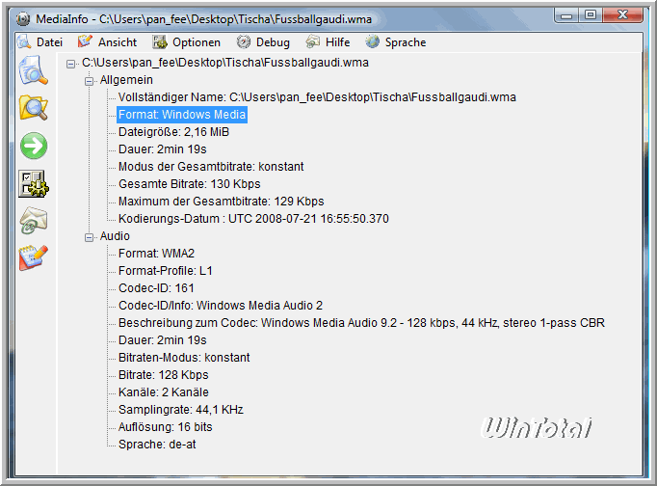The width and height of the screenshot is (657, 486).
Task: Open file icon in left sidebar
Action: (34, 70)
